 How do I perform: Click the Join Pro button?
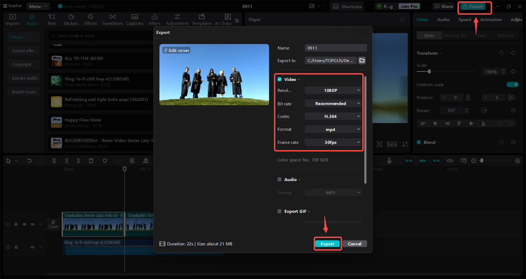[409, 6]
